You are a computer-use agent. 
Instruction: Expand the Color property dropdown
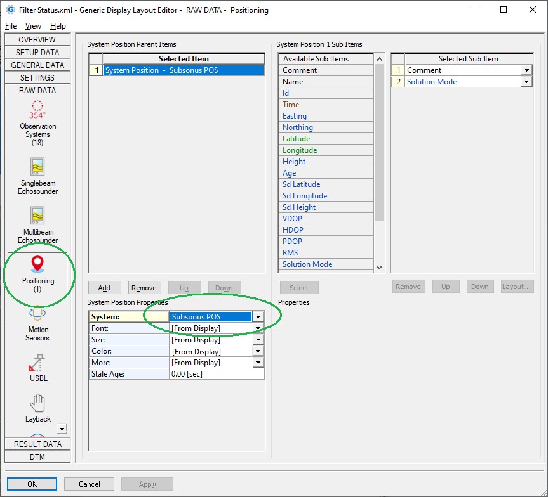coord(258,351)
